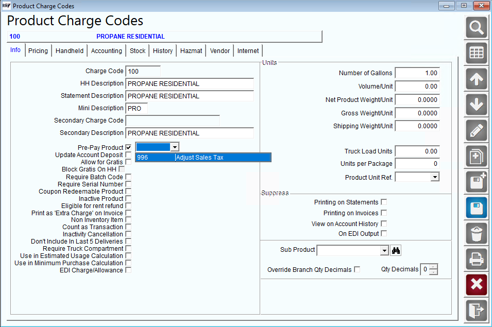Cancel with the red X icon
This screenshot has height=327, width=492.
coord(477,285)
